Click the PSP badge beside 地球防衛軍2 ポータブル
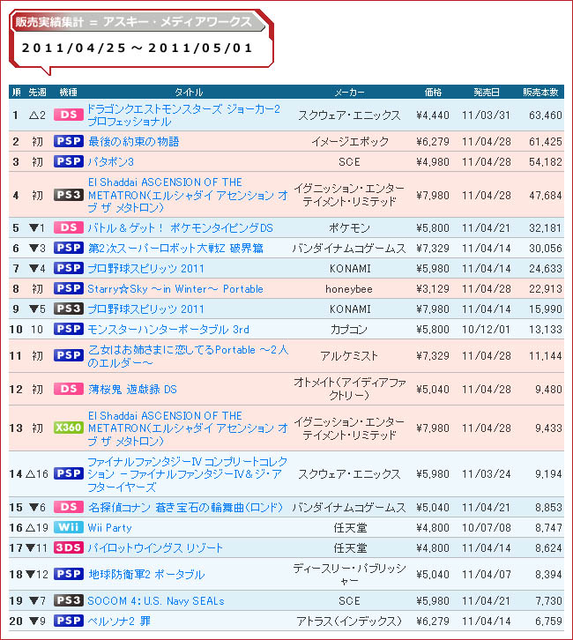Screen dimensions: 573x640 (69, 574)
